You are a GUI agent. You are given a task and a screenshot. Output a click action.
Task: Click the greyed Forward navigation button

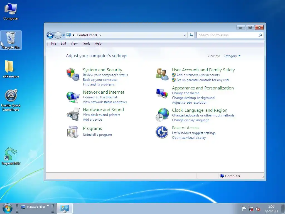[x=58, y=35]
